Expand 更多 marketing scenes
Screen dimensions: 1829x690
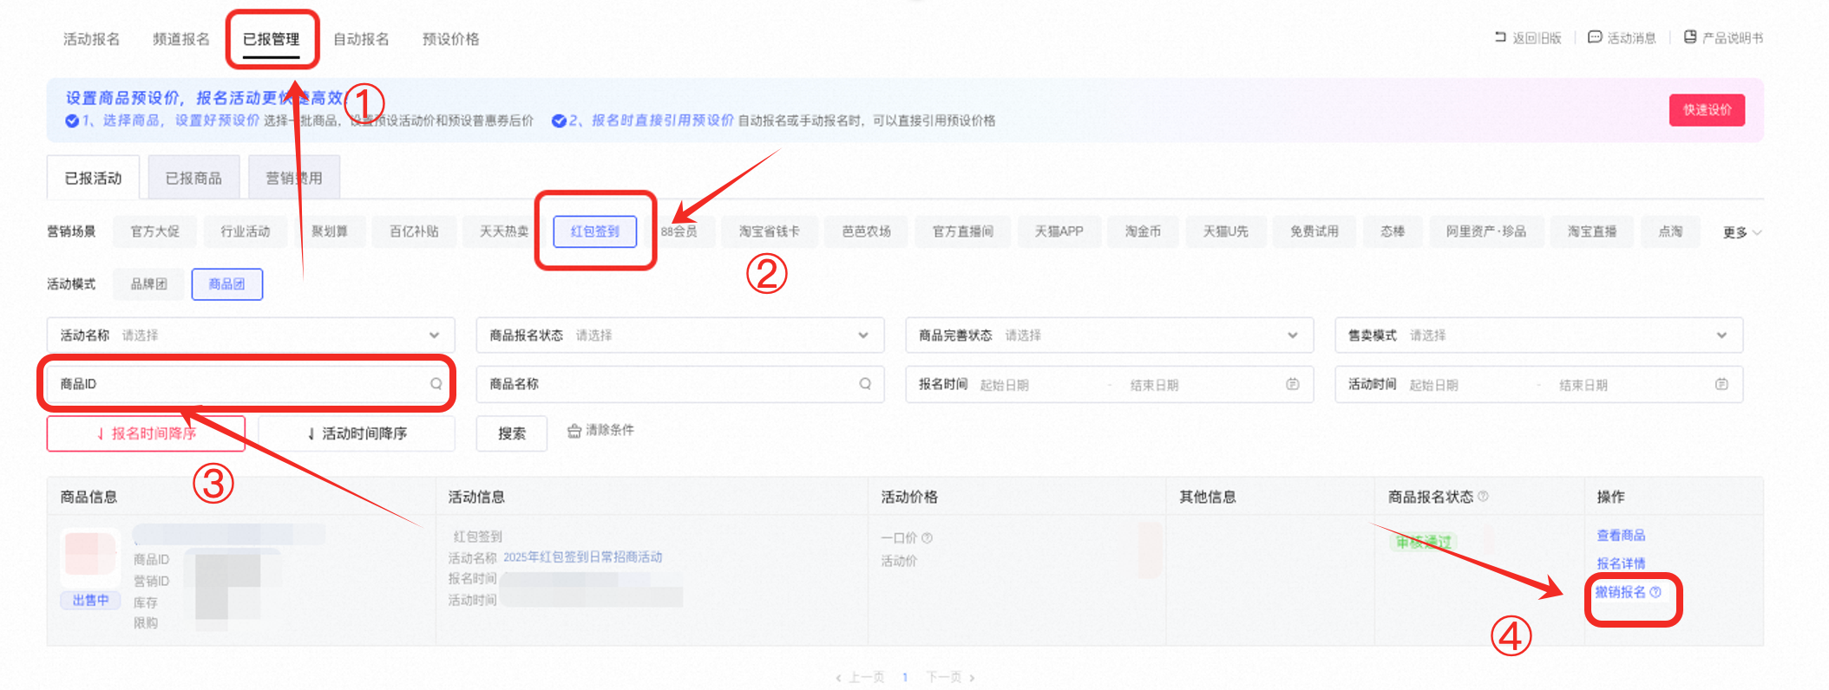click(1741, 232)
